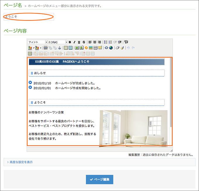Click the 編集履歴 history status text
Image resolution: width=199 pixels, height=191 pixels.
click(161, 155)
